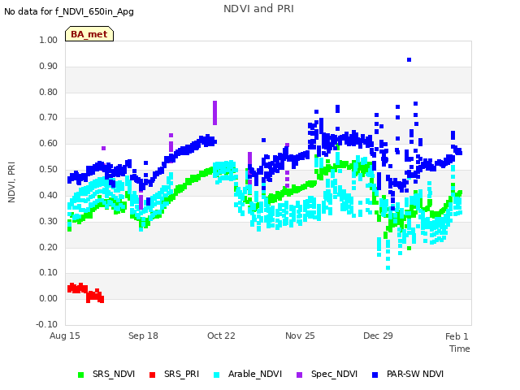Click the Dec 29 x-axis tick label
Image resolution: width=520 pixels, height=390 pixels.
[378, 336]
